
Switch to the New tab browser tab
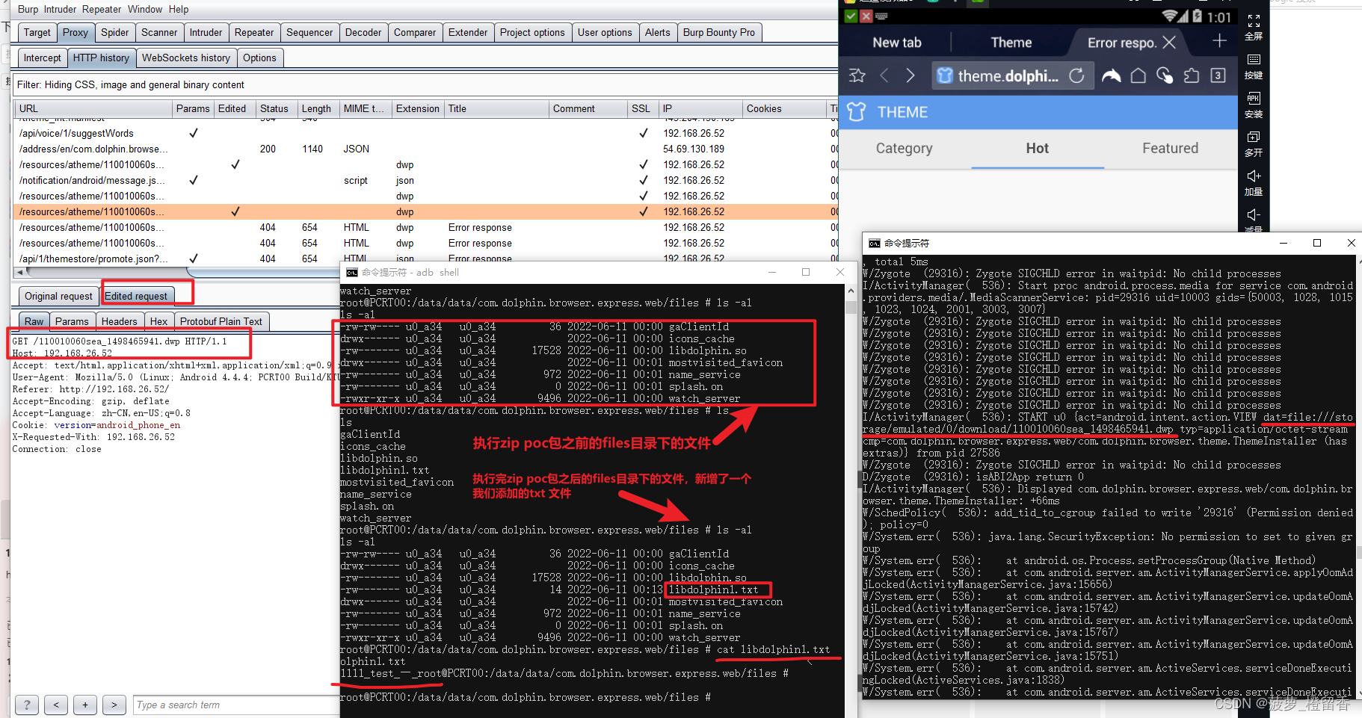click(x=897, y=43)
